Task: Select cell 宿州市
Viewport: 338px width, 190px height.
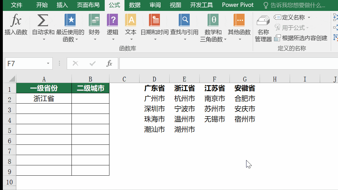Action: (245, 119)
